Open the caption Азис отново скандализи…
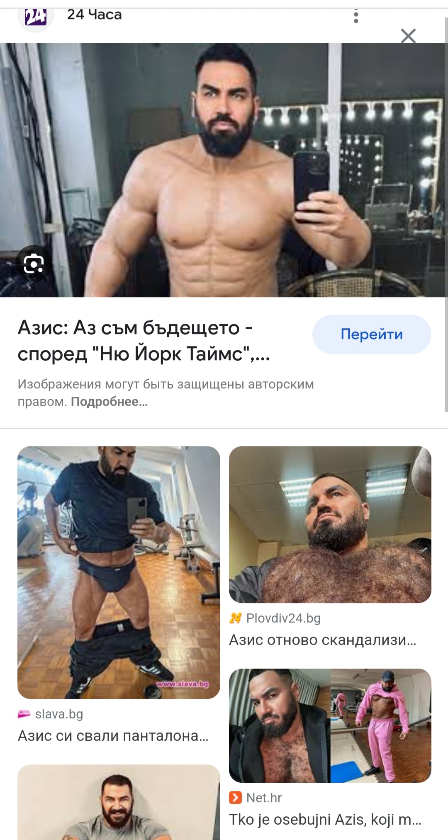The width and height of the screenshot is (448, 840). point(322,640)
